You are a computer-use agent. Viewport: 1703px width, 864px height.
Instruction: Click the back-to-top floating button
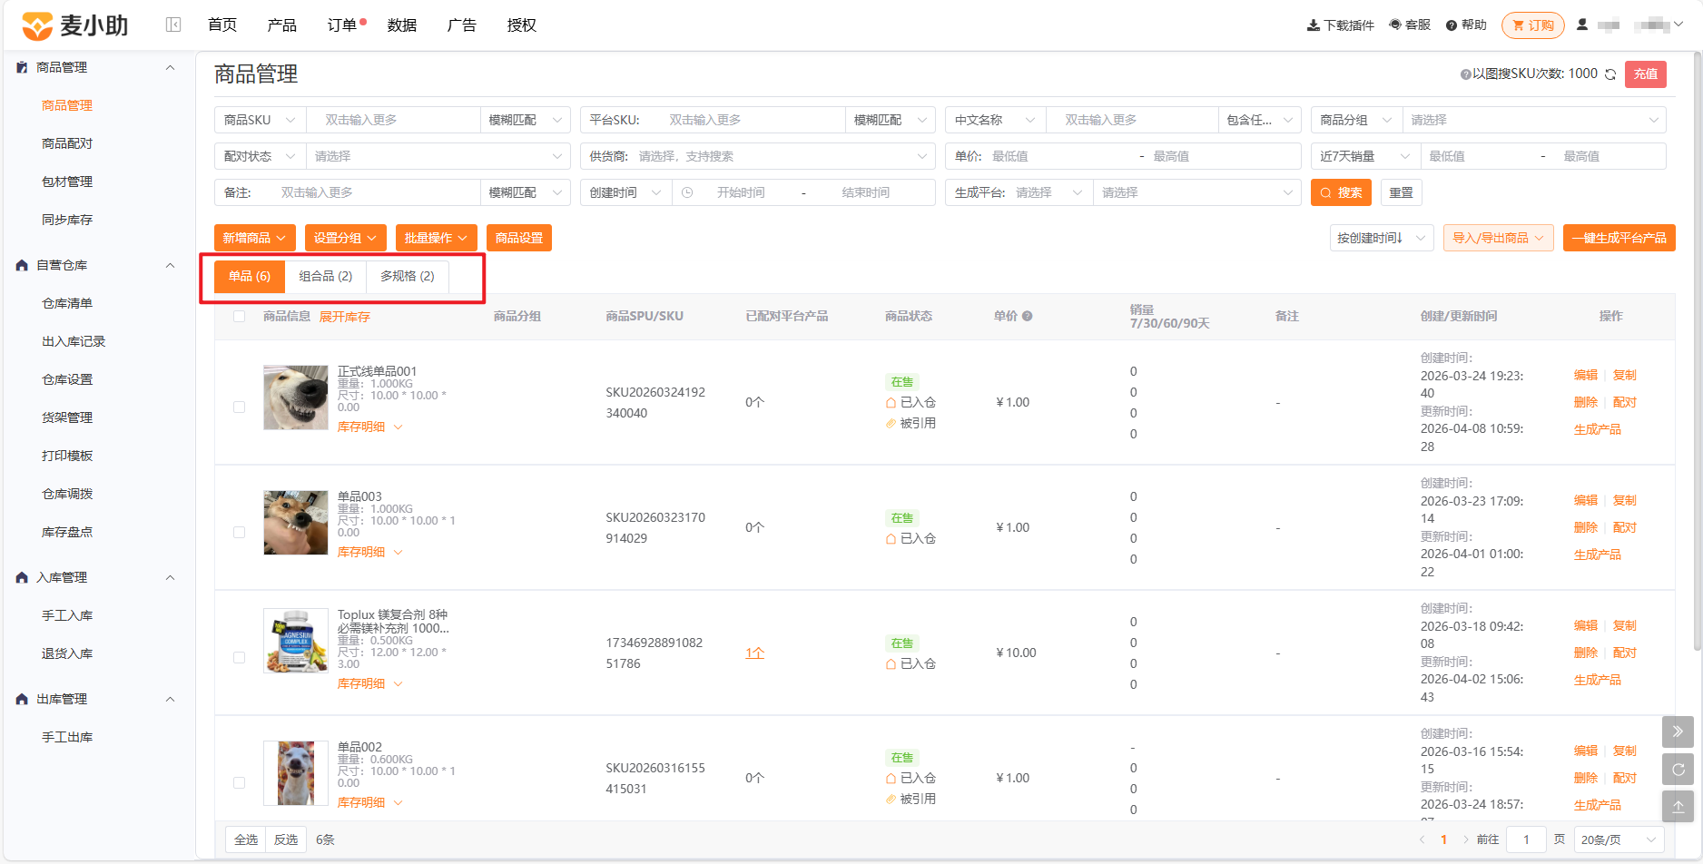click(1678, 806)
